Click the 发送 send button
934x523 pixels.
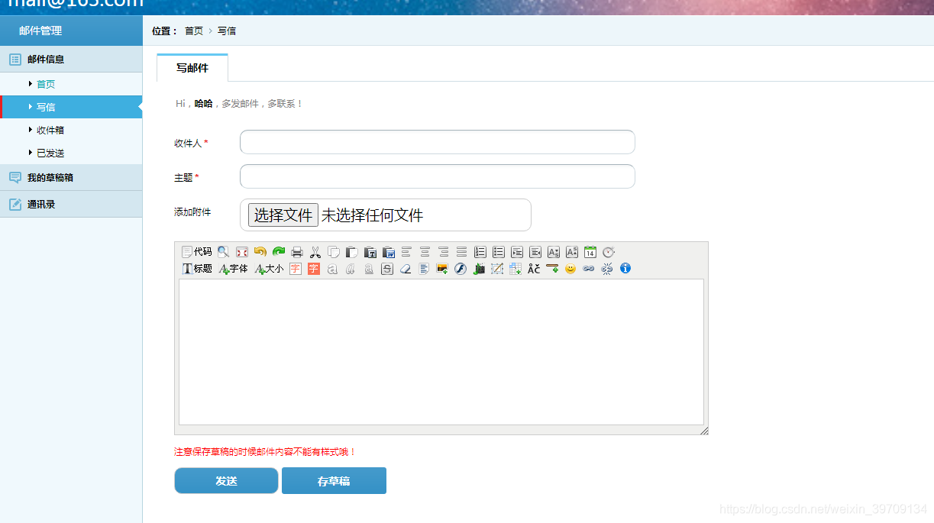[226, 480]
